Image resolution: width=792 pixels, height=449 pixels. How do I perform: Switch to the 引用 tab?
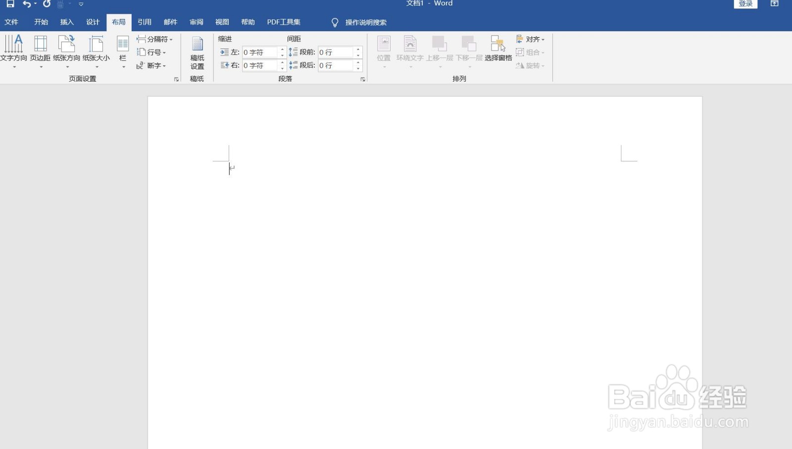tap(145, 22)
